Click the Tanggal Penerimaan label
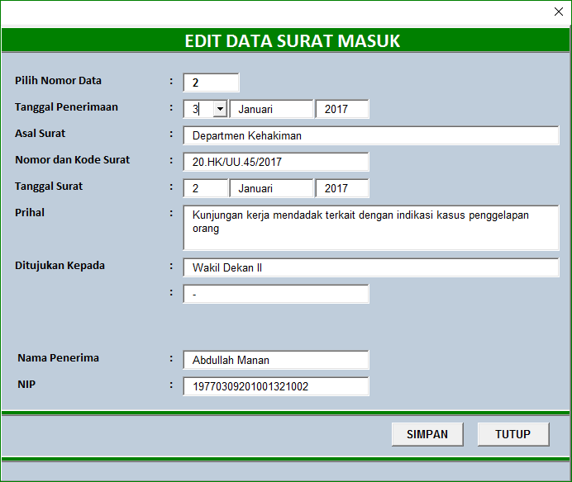 66,107
